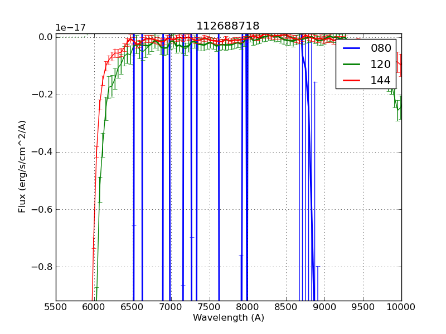Click the blue line swatch in legend
The image size is (446, 334).
352,48
